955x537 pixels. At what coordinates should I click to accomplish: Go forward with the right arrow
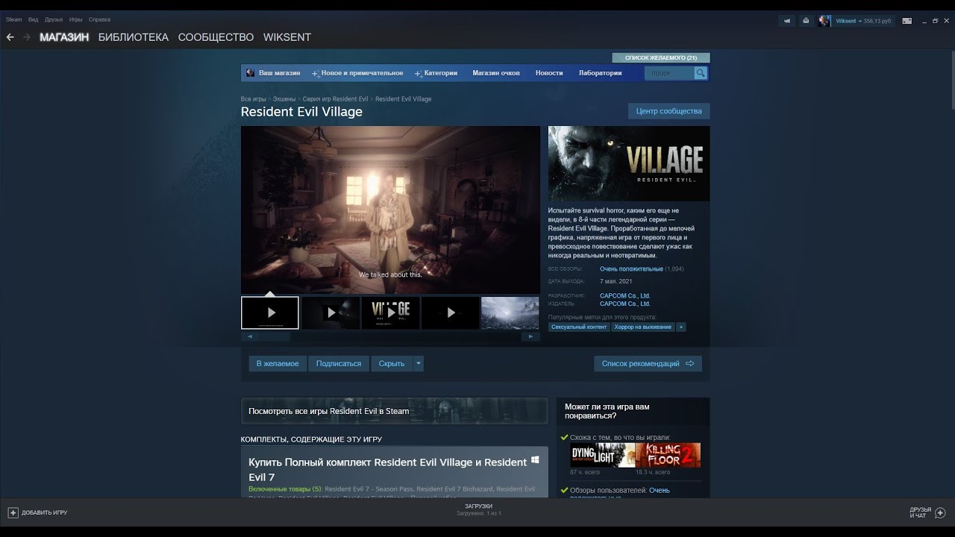[27, 37]
